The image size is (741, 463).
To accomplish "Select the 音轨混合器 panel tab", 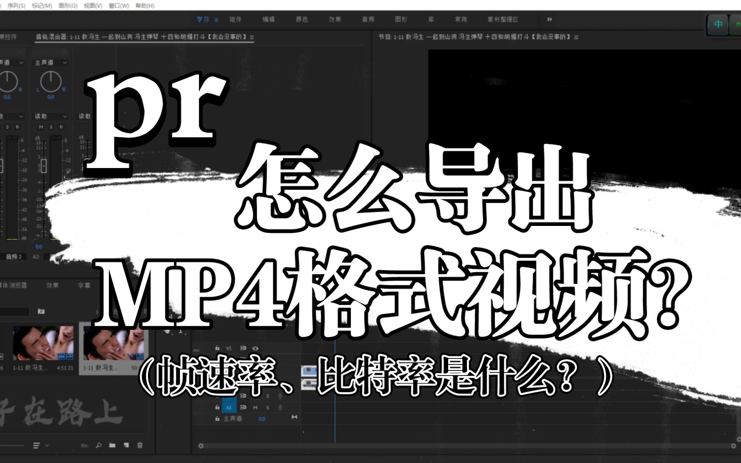I will click(141, 37).
